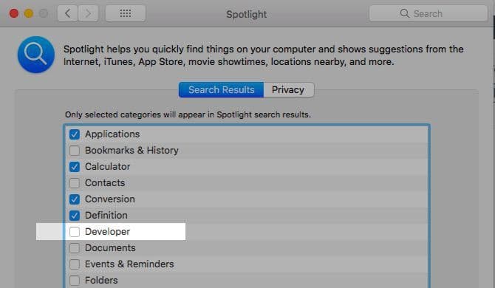The image size is (495, 288).
Task: Click 'Only selected categories will appear' text
Action: point(188,114)
